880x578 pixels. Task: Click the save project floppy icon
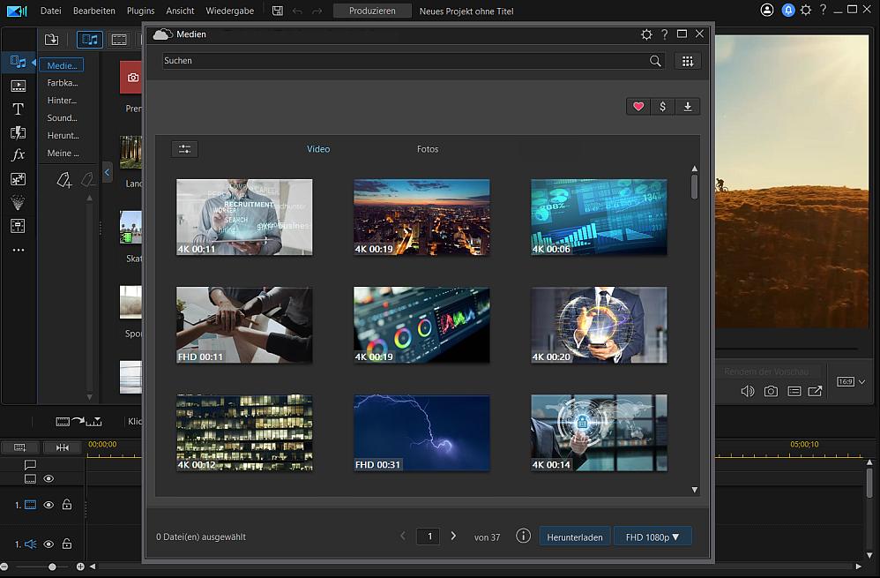tap(277, 11)
